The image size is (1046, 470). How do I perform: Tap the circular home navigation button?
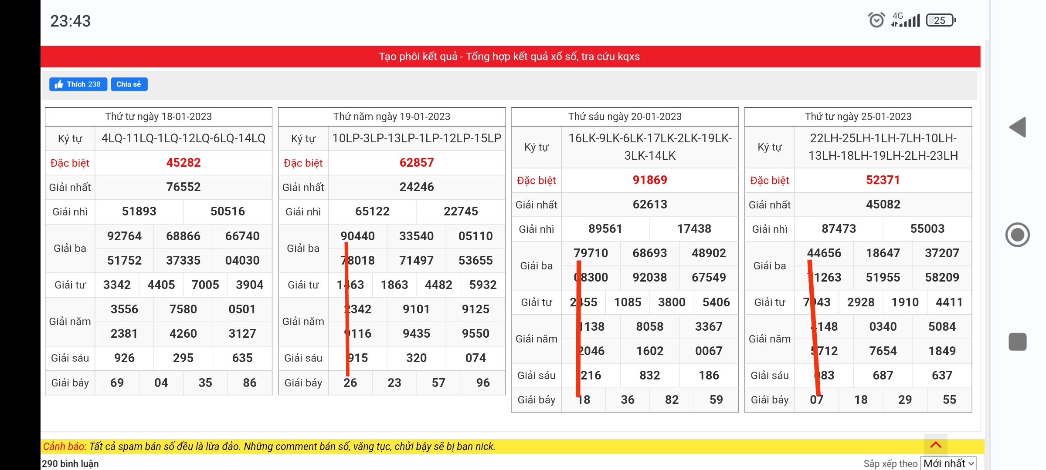click(1017, 235)
